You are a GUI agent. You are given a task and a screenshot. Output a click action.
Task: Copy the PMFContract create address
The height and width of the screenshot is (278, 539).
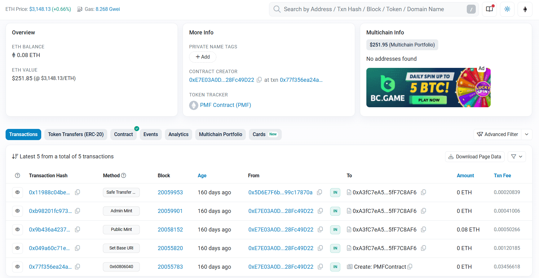pyautogui.click(x=410, y=267)
